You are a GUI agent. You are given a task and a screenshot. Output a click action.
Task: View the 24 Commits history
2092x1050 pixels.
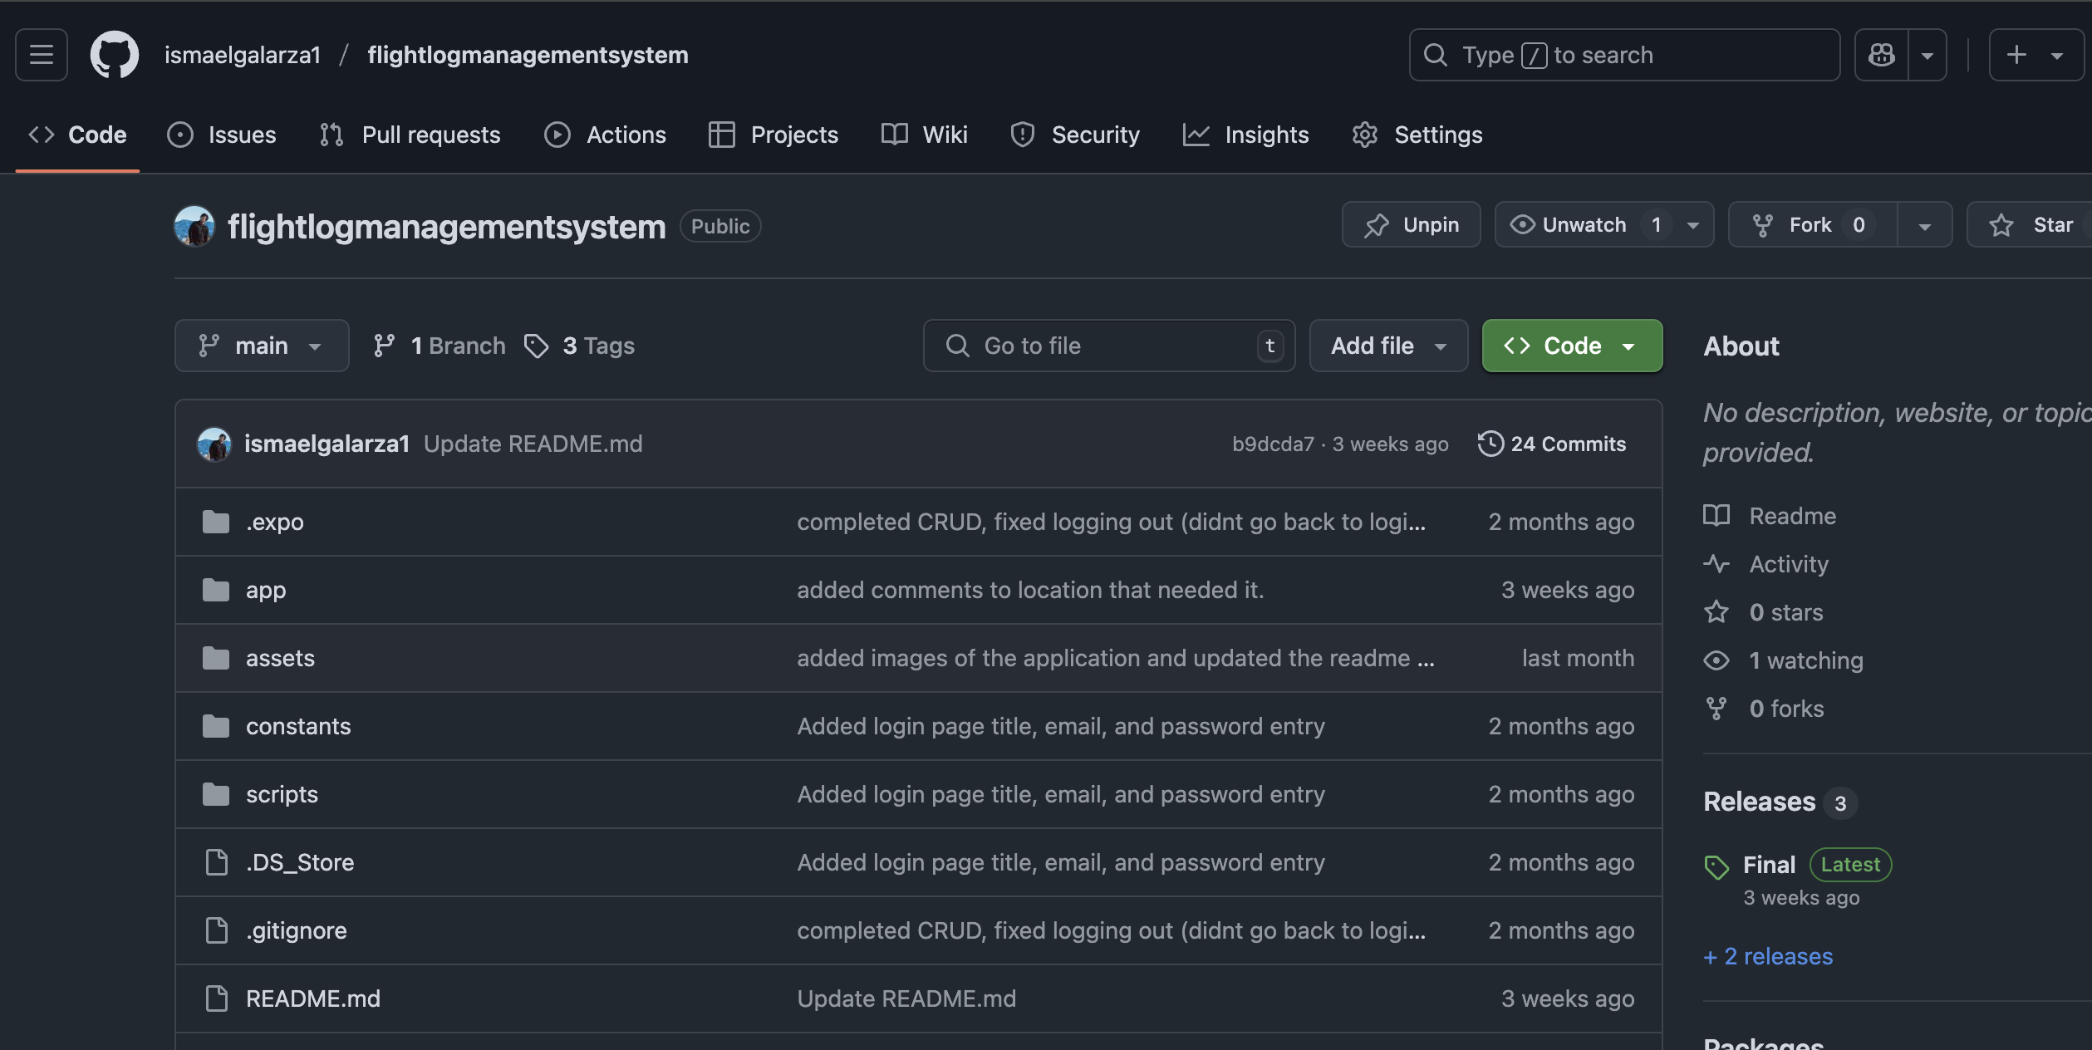click(x=1551, y=444)
